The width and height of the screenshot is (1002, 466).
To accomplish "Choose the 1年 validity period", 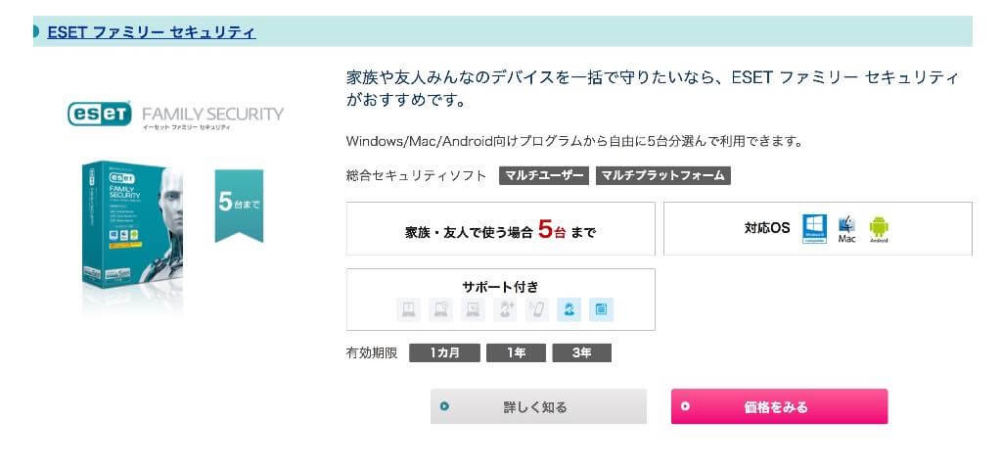I will coord(515,352).
